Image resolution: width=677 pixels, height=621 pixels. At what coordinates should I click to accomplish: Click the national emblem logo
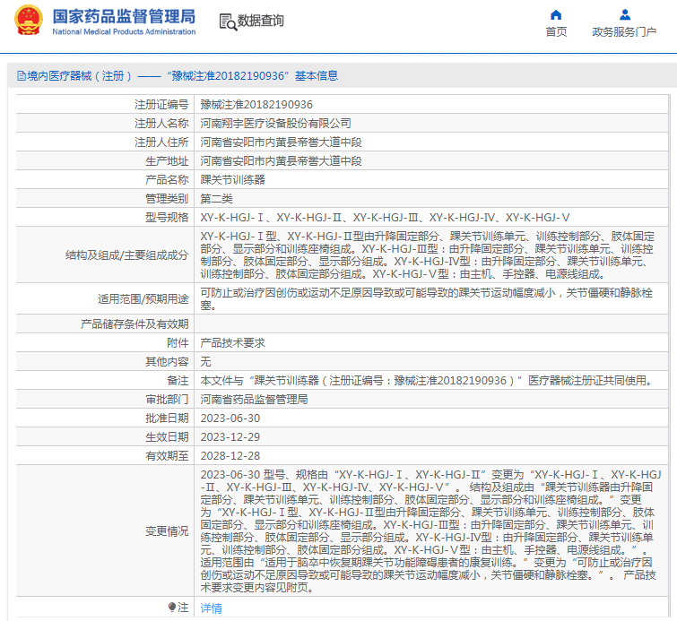click(29, 21)
